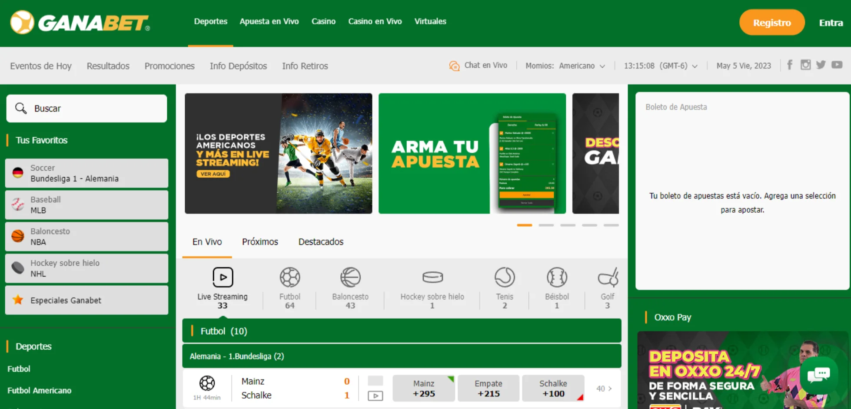Viewport: 851px width, 409px height.
Task: Open the YouTube social icon
Action: (x=837, y=65)
